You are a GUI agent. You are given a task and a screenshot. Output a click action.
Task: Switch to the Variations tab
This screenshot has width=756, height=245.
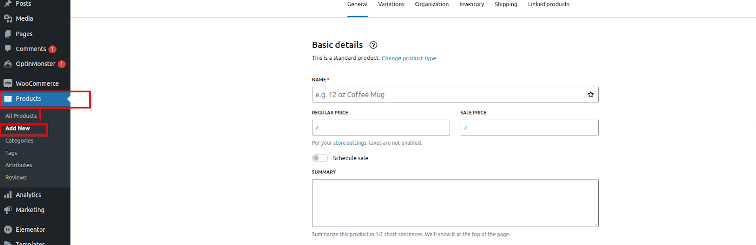click(391, 4)
